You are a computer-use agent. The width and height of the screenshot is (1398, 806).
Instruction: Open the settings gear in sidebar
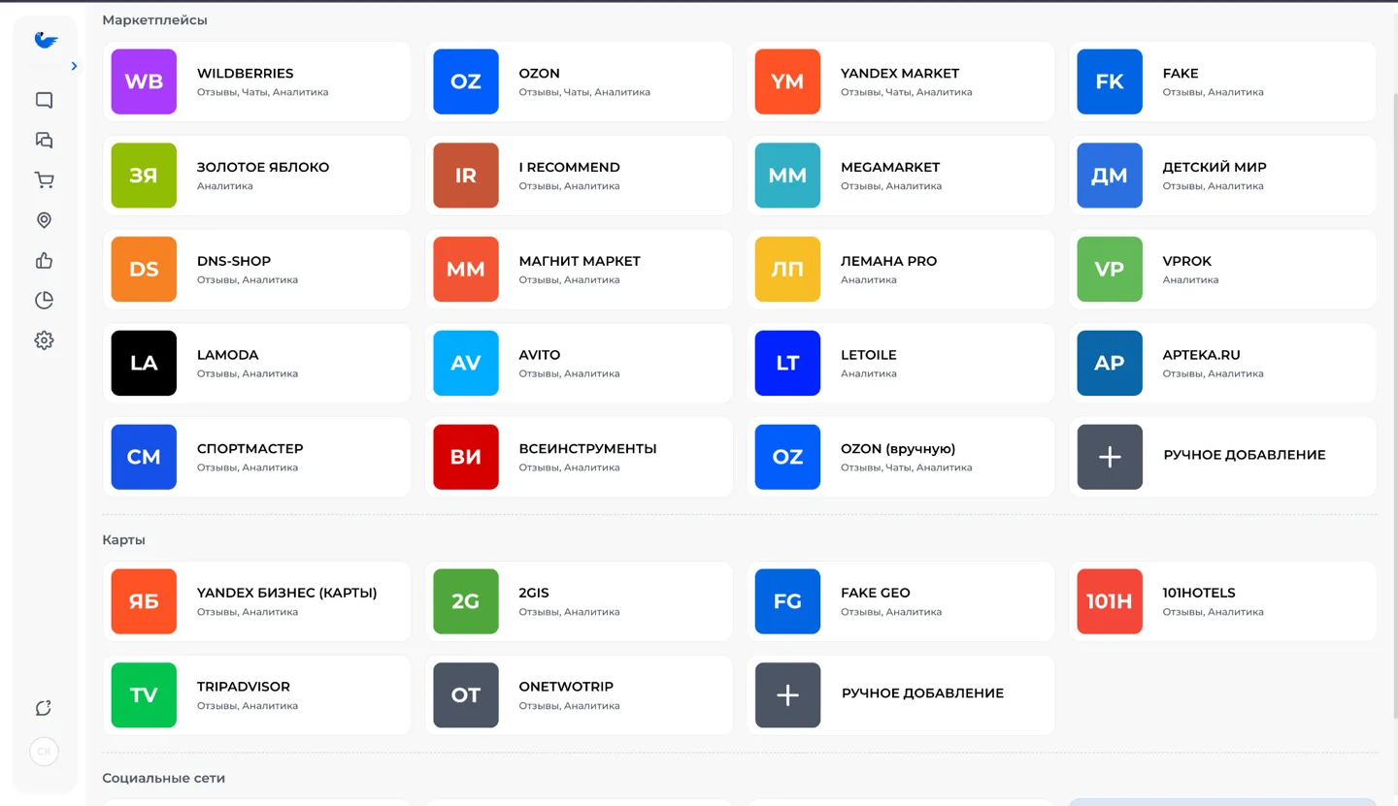tap(44, 340)
